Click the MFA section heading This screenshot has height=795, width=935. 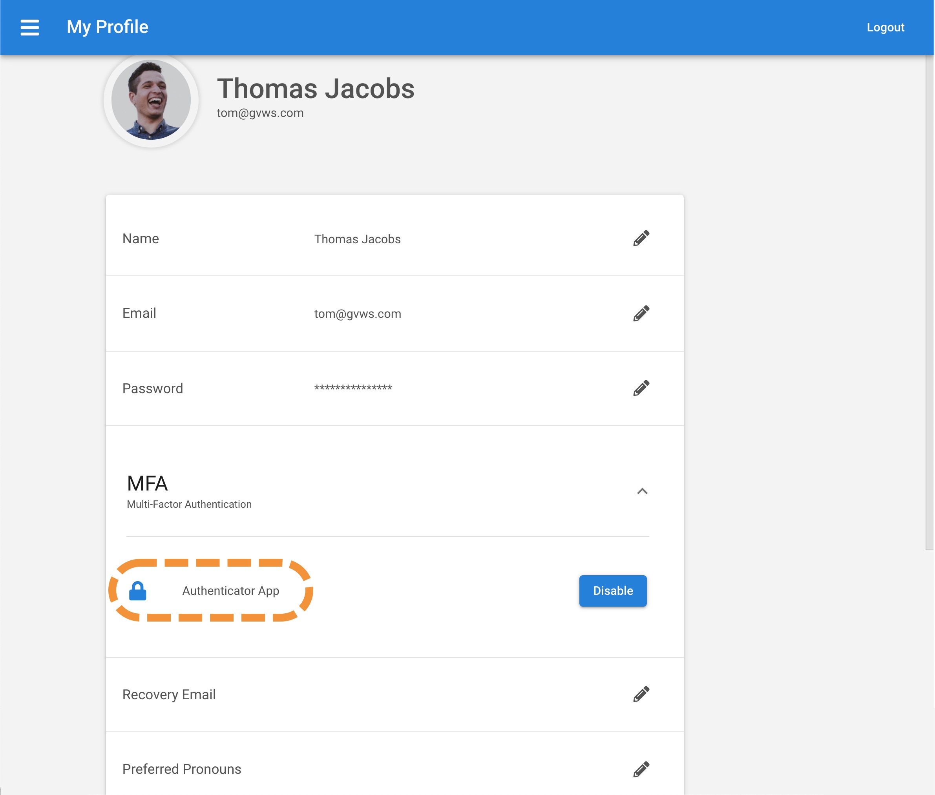tap(148, 483)
